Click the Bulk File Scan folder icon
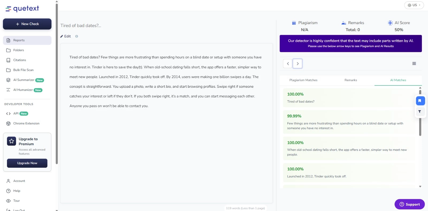The width and height of the screenshot is (428, 211). pos(8,70)
